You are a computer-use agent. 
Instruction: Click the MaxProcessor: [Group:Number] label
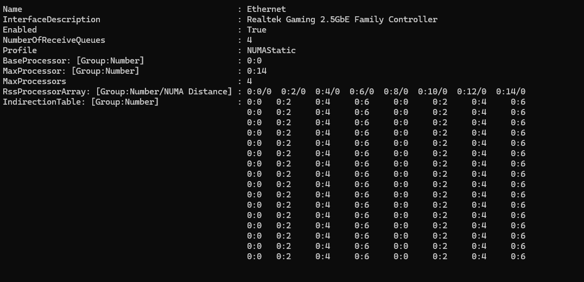coord(71,71)
